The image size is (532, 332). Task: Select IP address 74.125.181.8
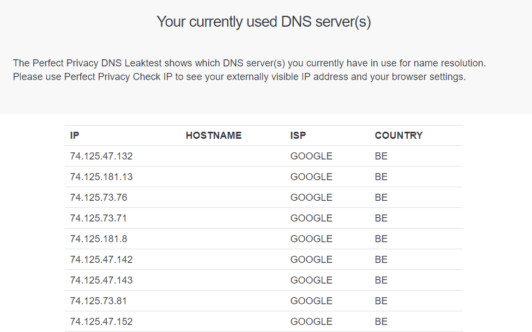tap(99, 239)
